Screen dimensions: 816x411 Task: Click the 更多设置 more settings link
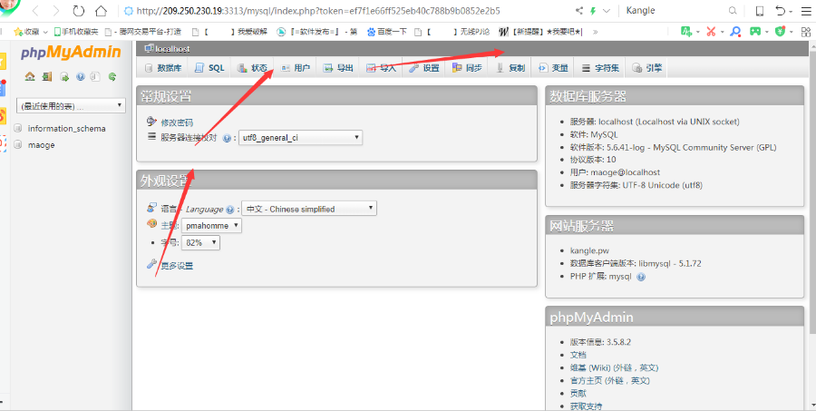pyautogui.click(x=177, y=266)
